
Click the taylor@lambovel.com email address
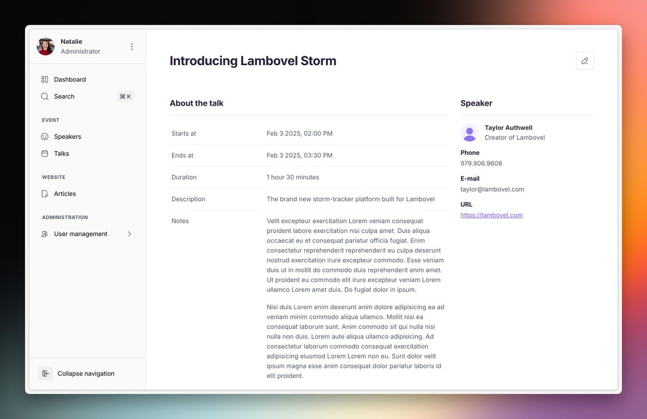pos(492,189)
